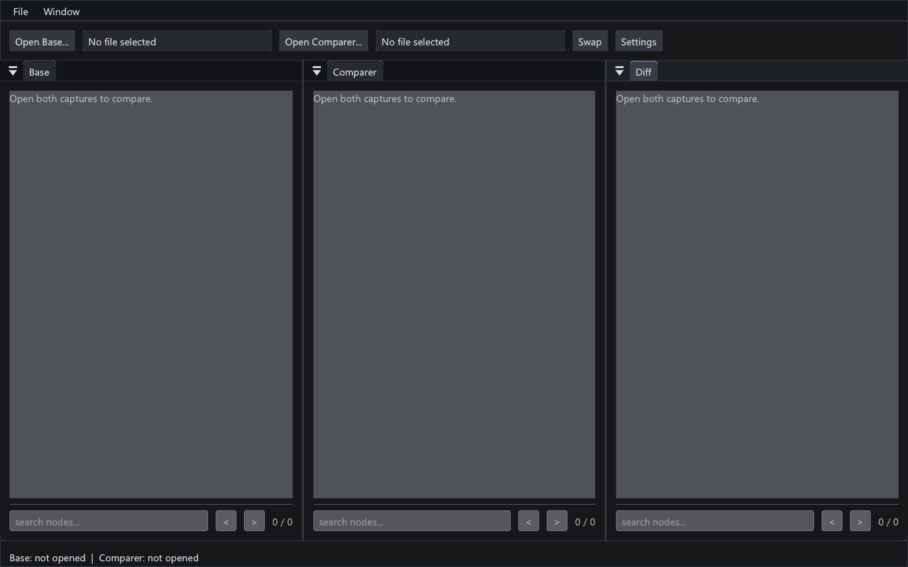Open the Window menu

pos(61,11)
